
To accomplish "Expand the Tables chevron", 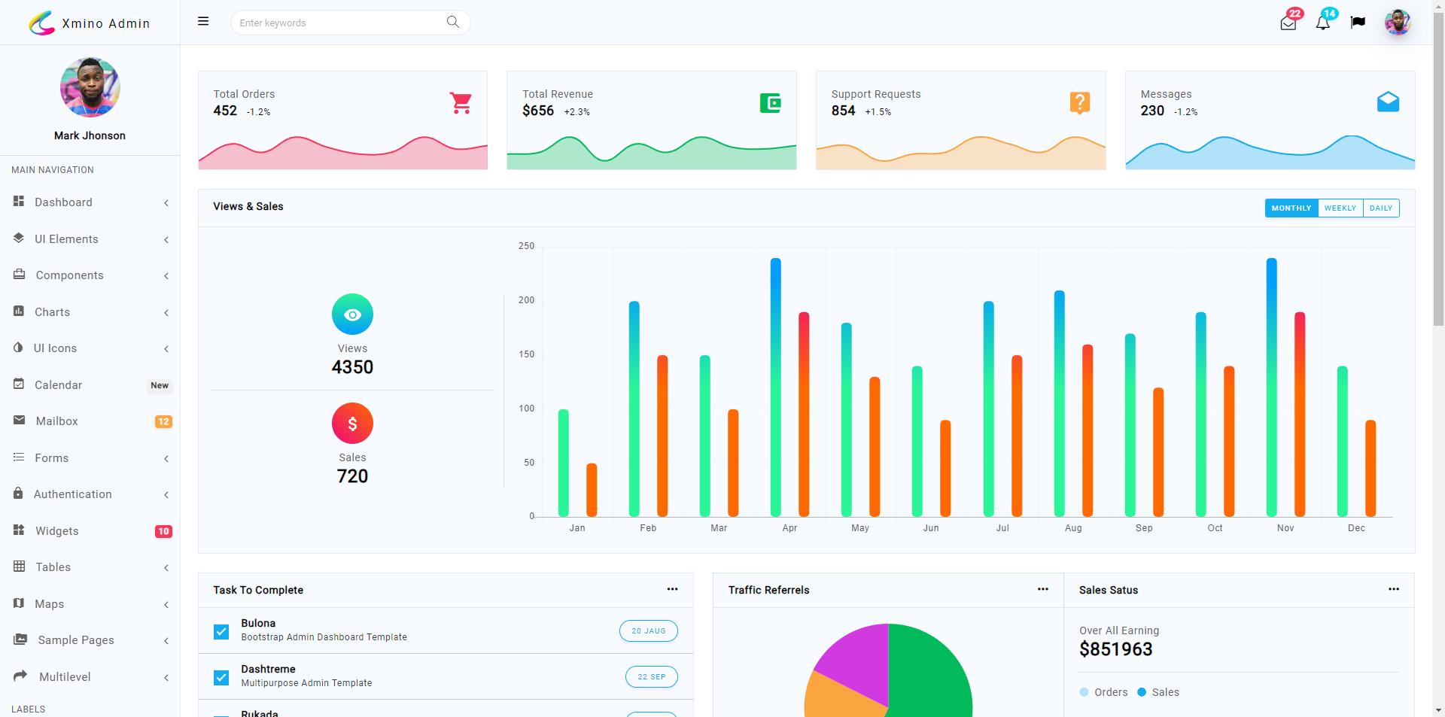I will (166, 568).
